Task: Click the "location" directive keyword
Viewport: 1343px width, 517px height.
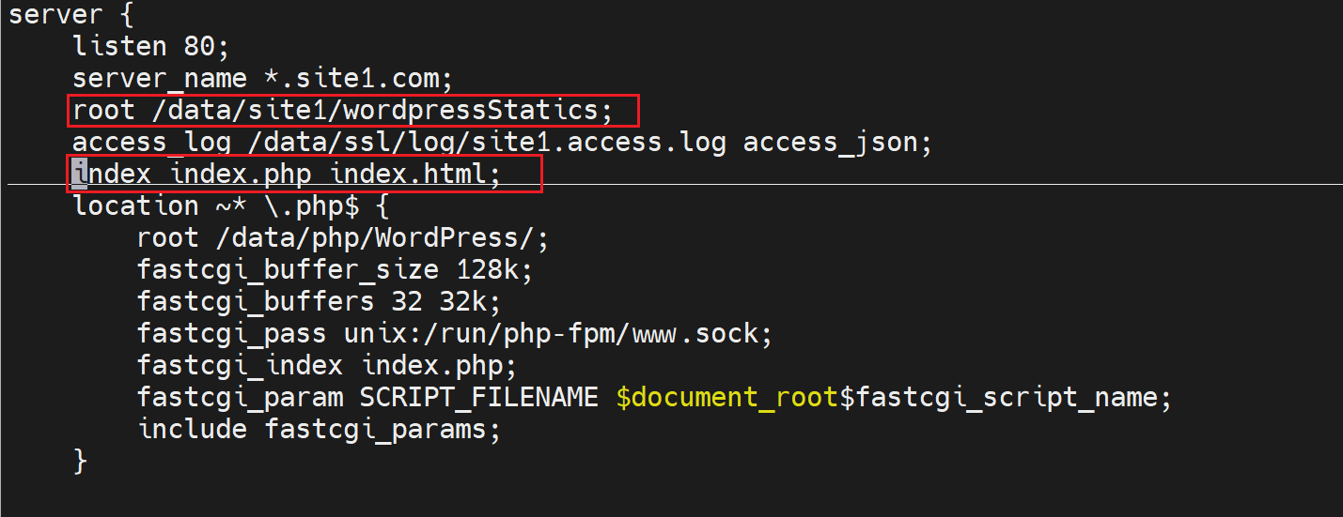Action: (135, 205)
